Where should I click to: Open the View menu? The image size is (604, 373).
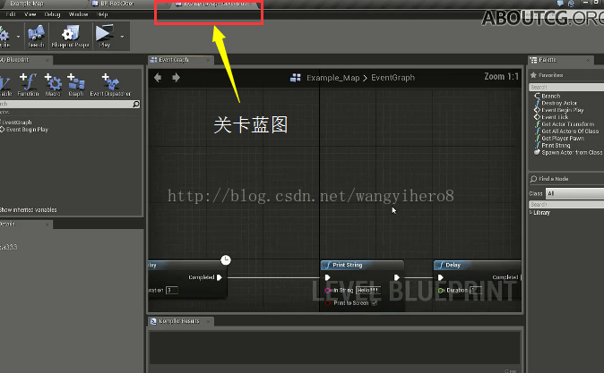[30, 14]
